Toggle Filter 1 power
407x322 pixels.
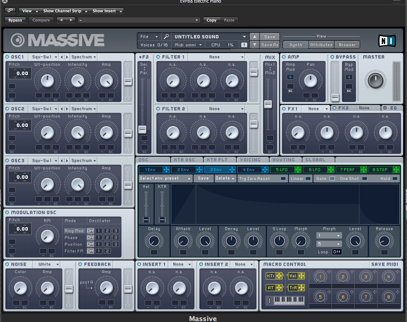tap(158, 57)
